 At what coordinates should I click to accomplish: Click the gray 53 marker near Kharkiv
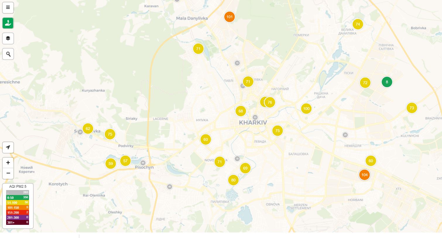click(x=255, y=117)
